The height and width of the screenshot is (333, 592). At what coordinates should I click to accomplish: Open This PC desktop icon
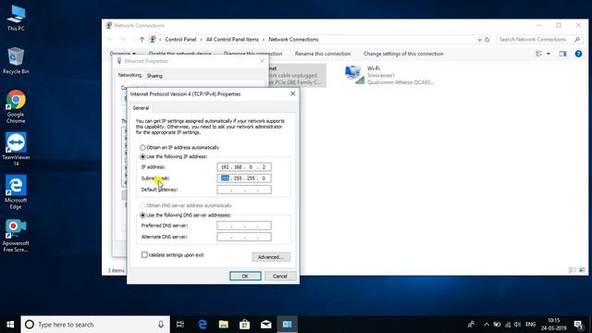click(x=16, y=18)
